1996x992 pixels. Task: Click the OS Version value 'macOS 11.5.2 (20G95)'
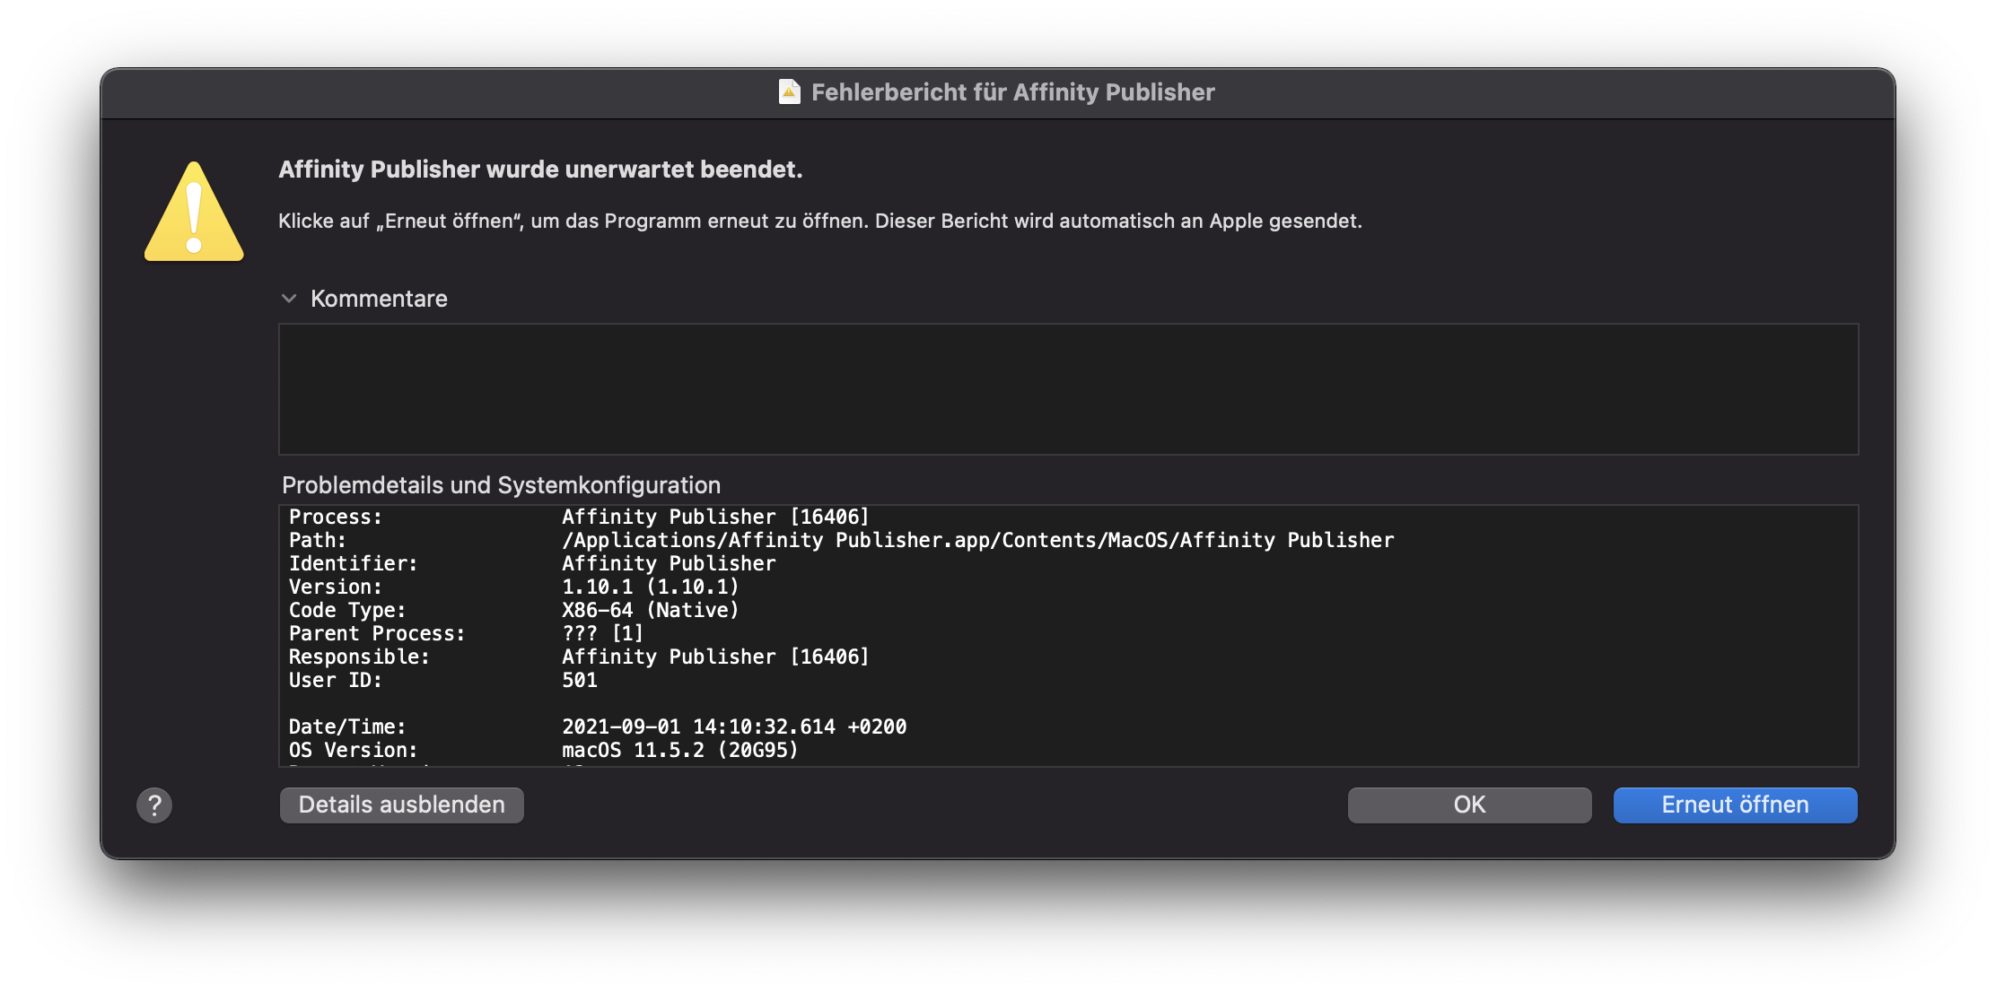pyautogui.click(x=679, y=750)
